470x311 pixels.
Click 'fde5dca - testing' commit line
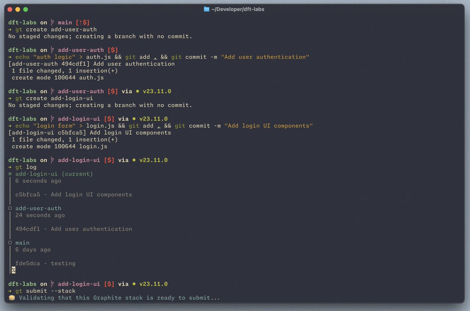point(45,263)
